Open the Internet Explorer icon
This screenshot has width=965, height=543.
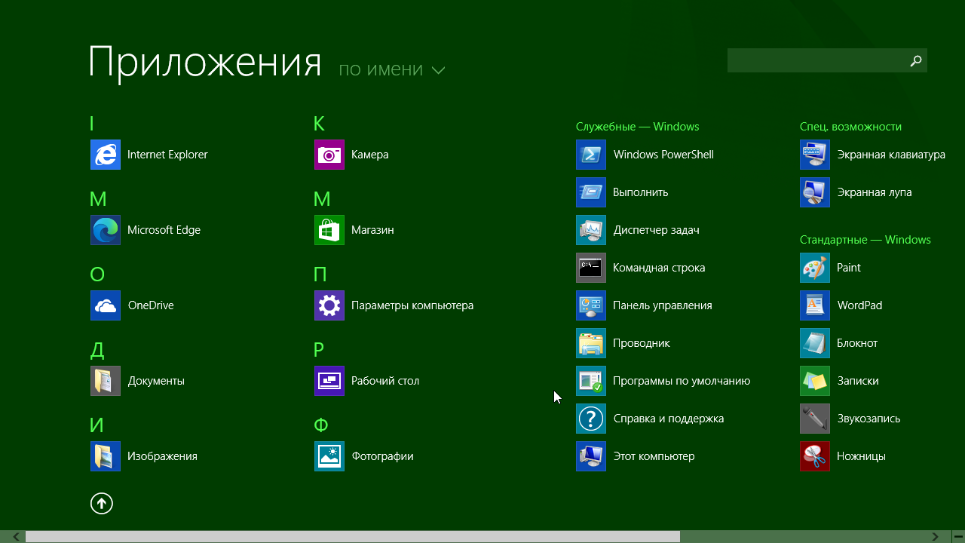[x=106, y=155]
